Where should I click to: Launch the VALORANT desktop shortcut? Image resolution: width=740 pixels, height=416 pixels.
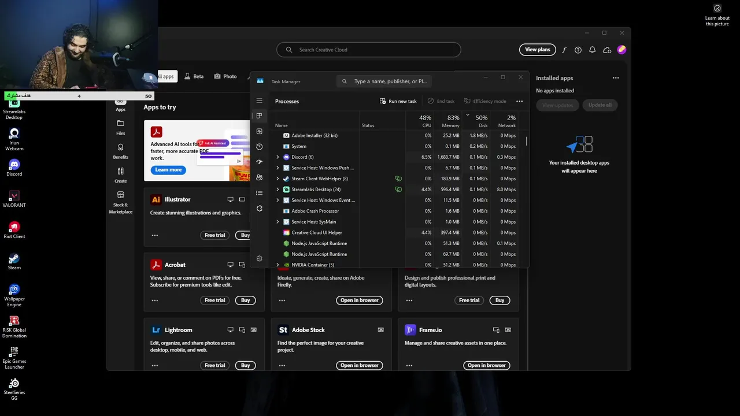tap(14, 199)
